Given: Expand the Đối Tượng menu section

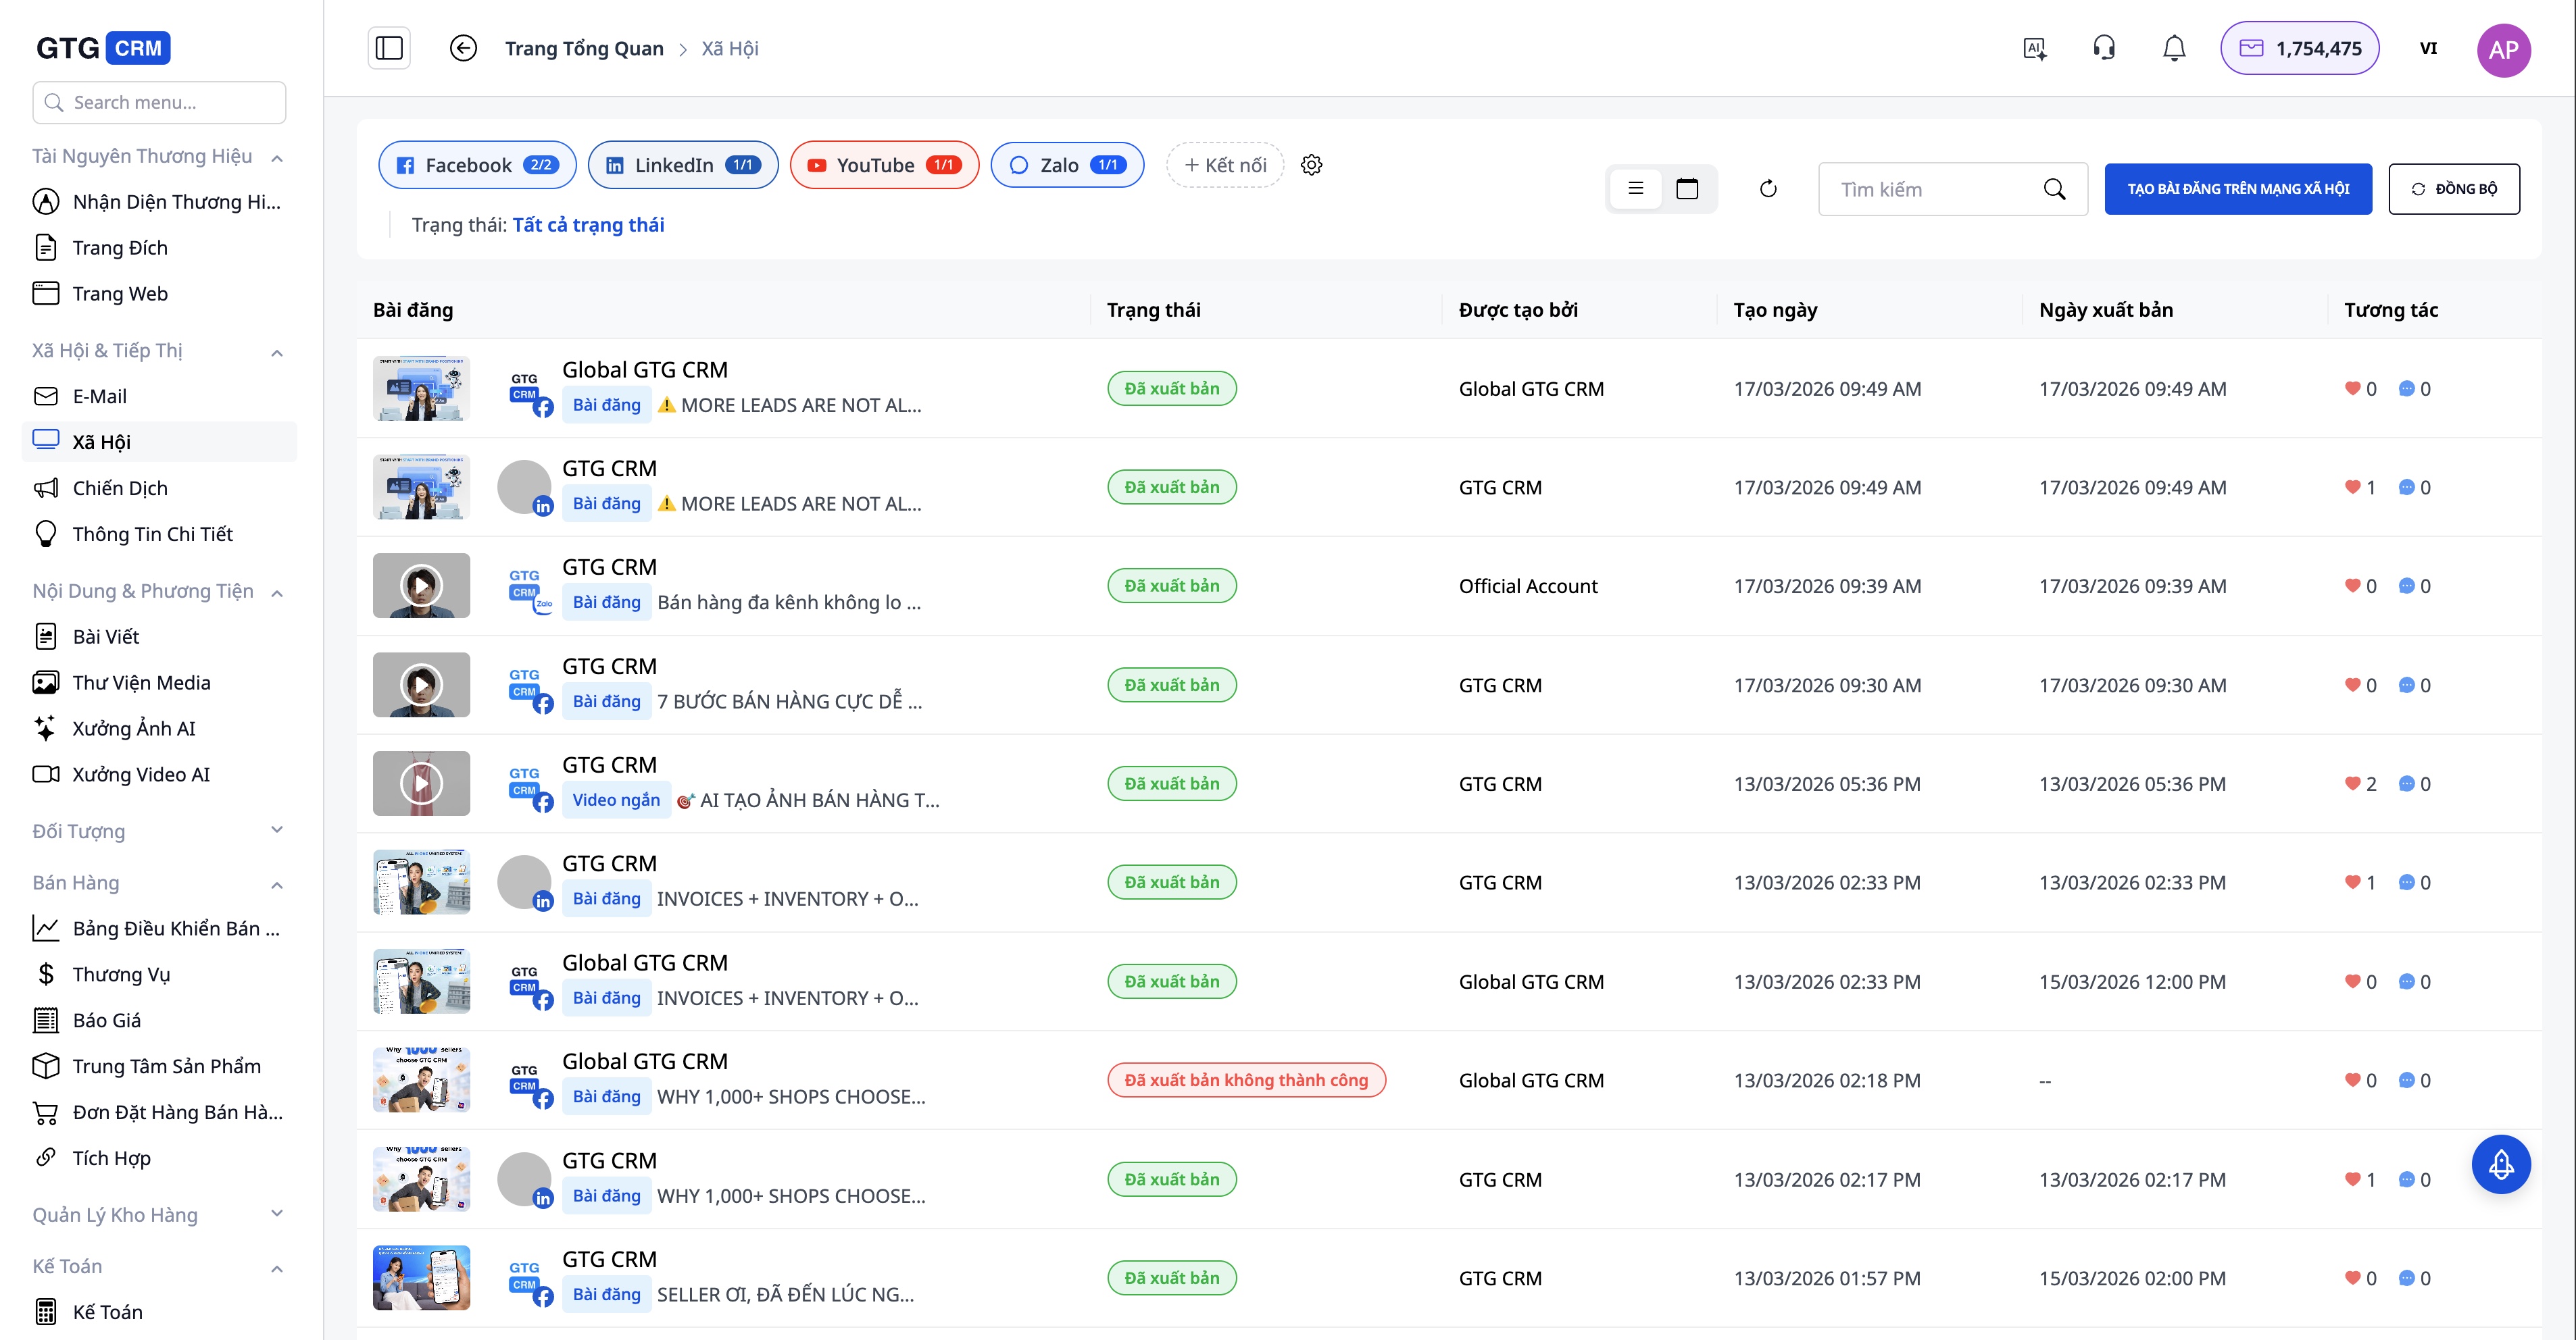Looking at the screenshot, I should [x=277, y=830].
